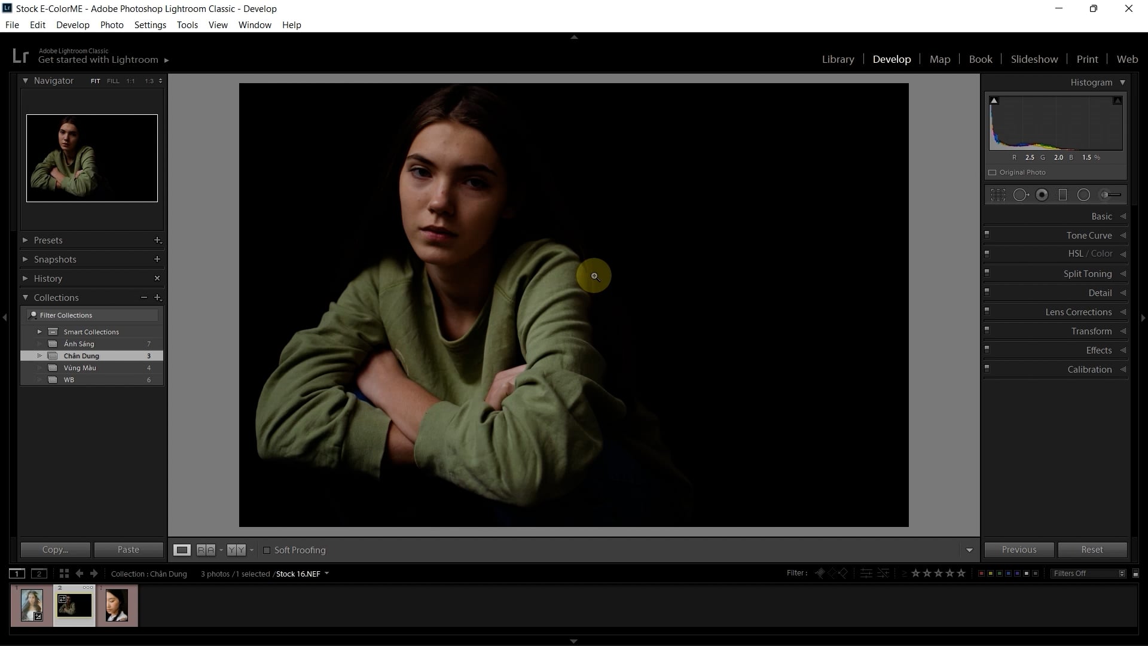Viewport: 1148px width, 646px height.
Task: Expand the Presets panel
Action: (25, 240)
